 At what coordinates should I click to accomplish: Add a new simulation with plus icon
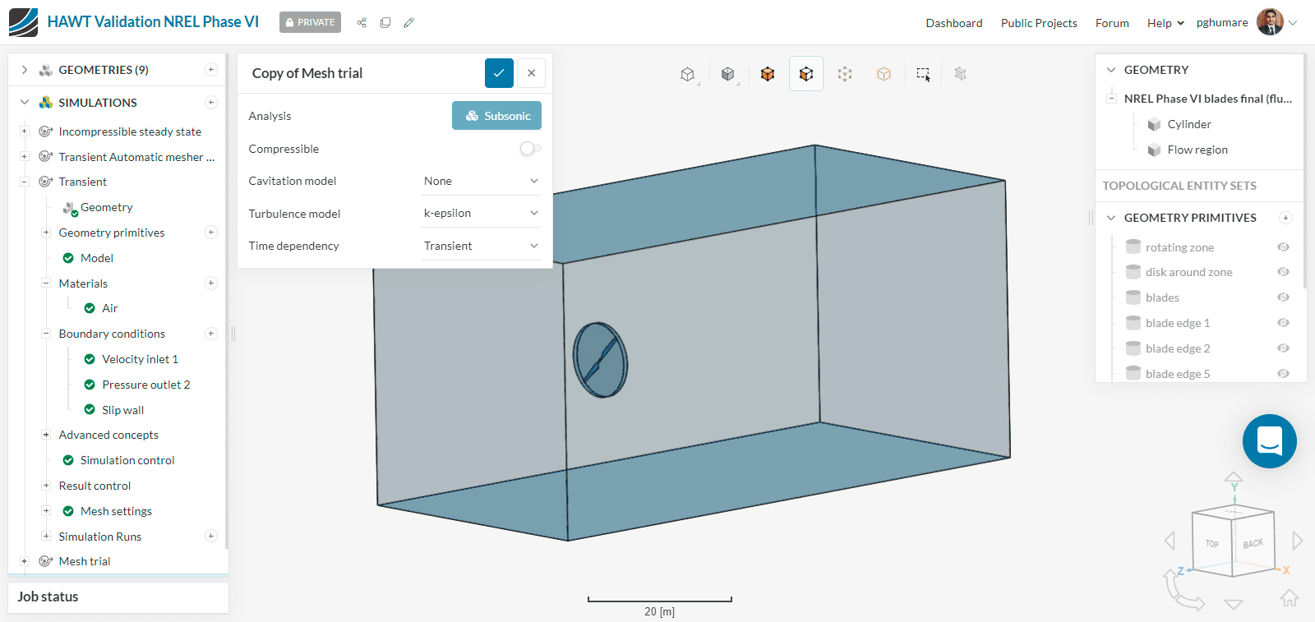pyautogui.click(x=211, y=103)
